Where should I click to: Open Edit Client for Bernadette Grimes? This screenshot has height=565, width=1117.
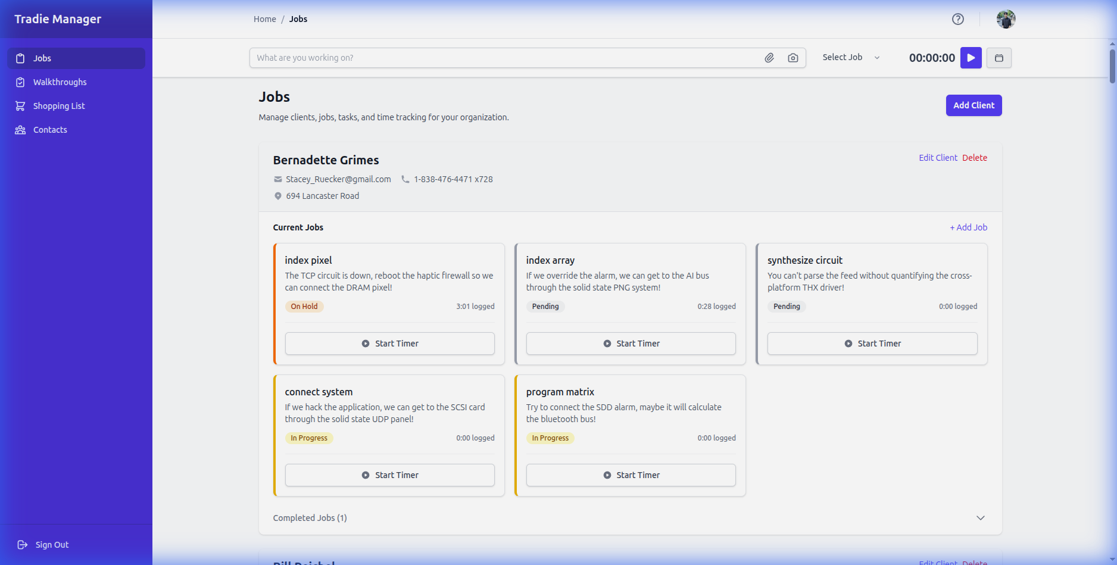938,157
